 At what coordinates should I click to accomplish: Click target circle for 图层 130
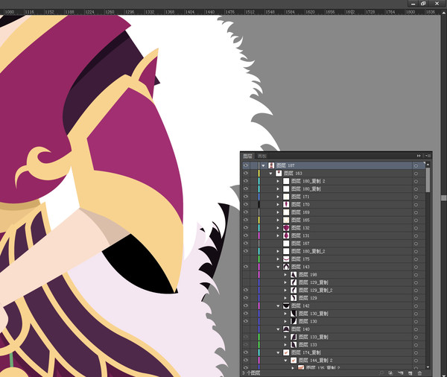click(x=416, y=322)
